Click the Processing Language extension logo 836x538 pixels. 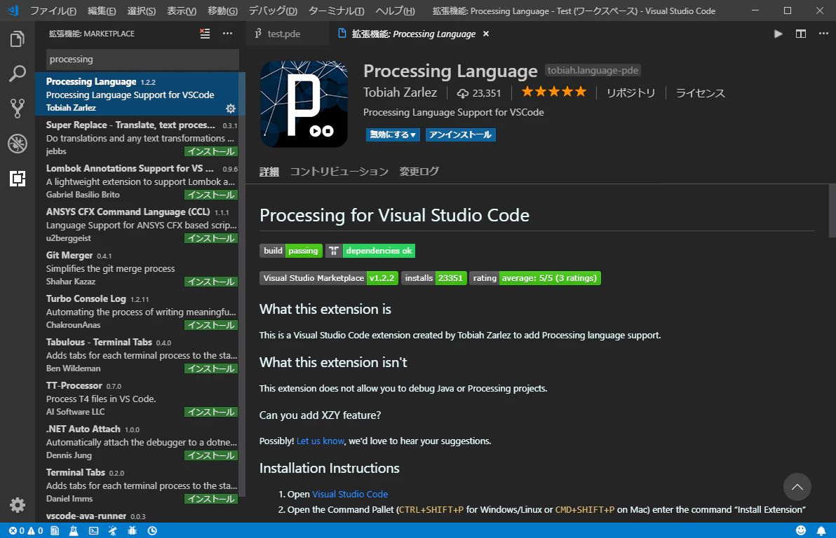pos(304,104)
